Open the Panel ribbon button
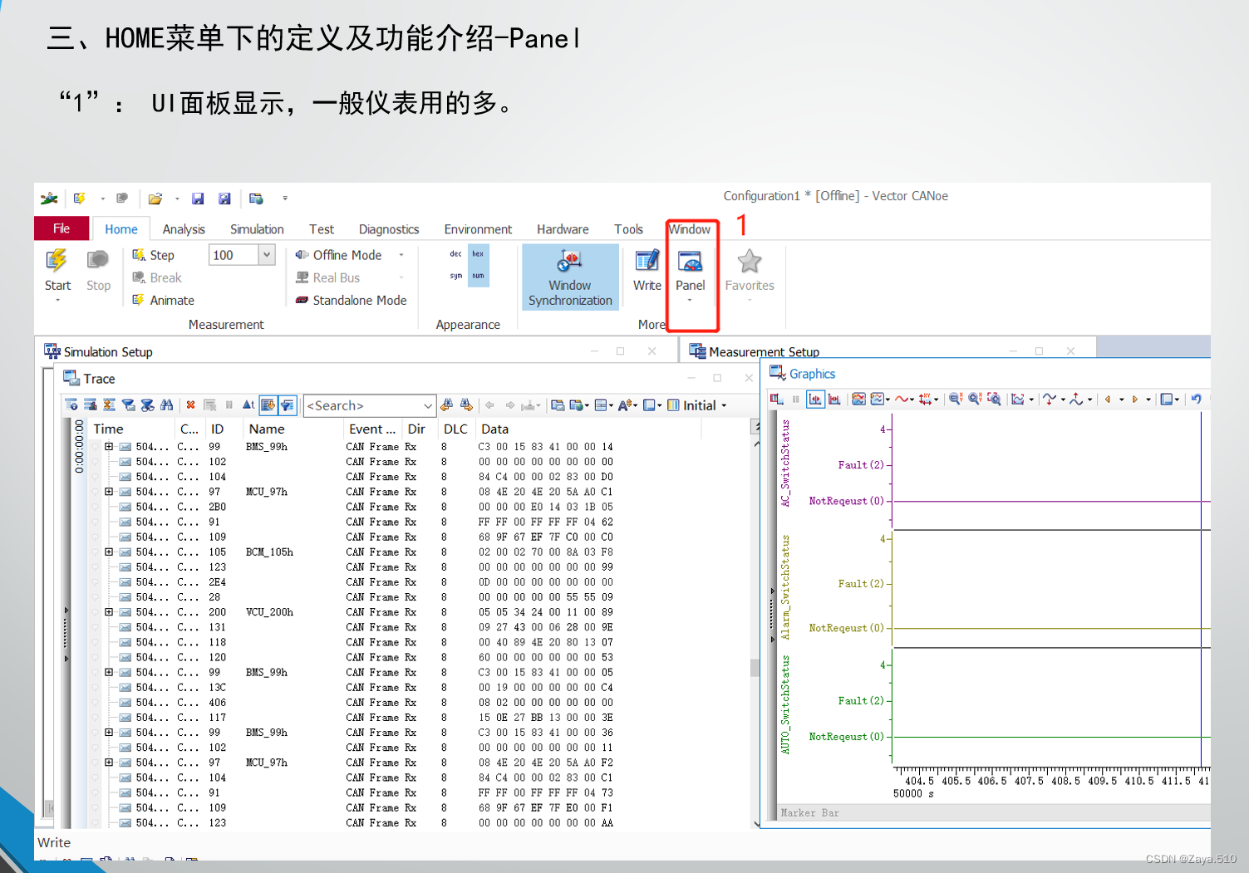The width and height of the screenshot is (1249, 873). coord(690,270)
